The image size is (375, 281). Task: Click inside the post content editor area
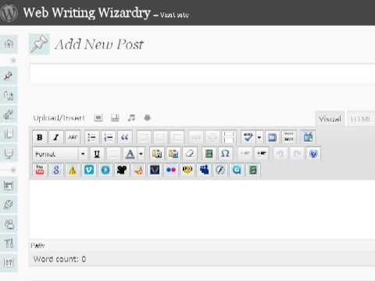click(x=202, y=209)
